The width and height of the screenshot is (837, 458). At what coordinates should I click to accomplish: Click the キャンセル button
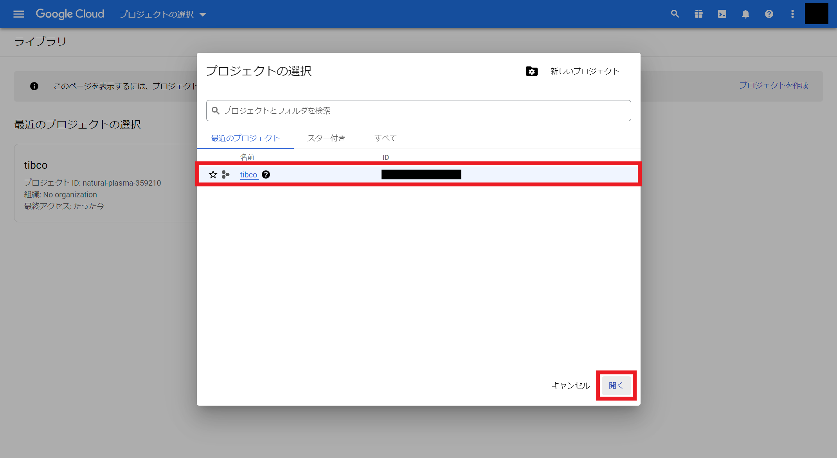click(x=571, y=385)
